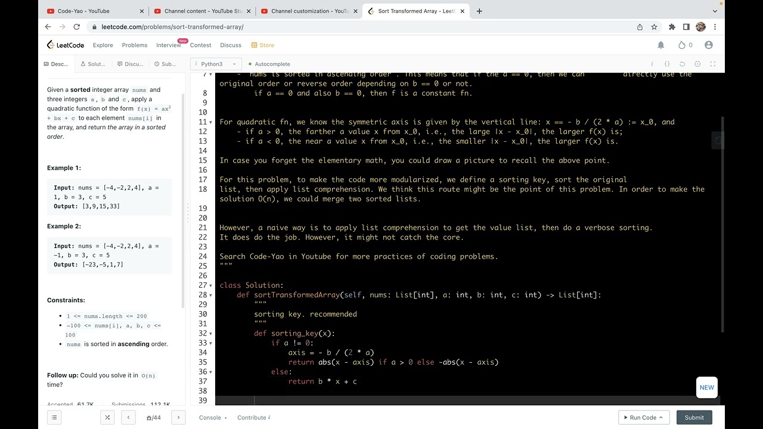
Task: Click the curly braces code format icon
Action: pos(667,64)
